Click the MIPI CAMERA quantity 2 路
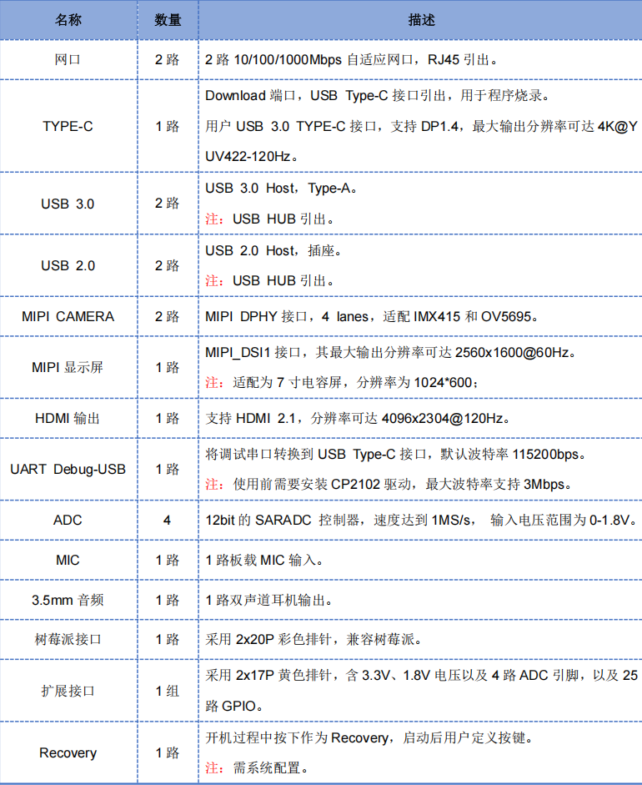 tap(167, 316)
